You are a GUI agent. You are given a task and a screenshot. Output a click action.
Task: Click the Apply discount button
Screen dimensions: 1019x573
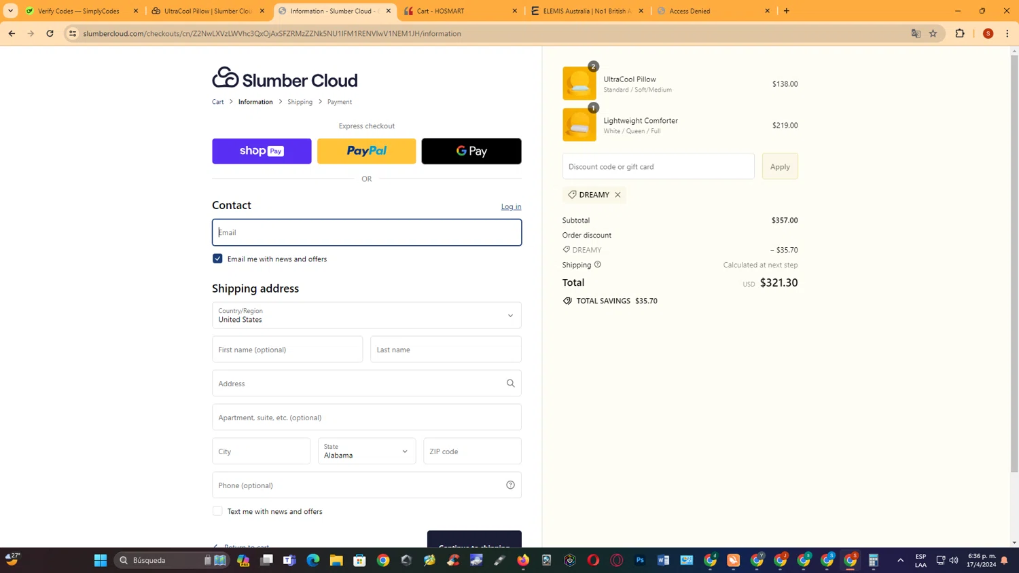pyautogui.click(x=780, y=166)
